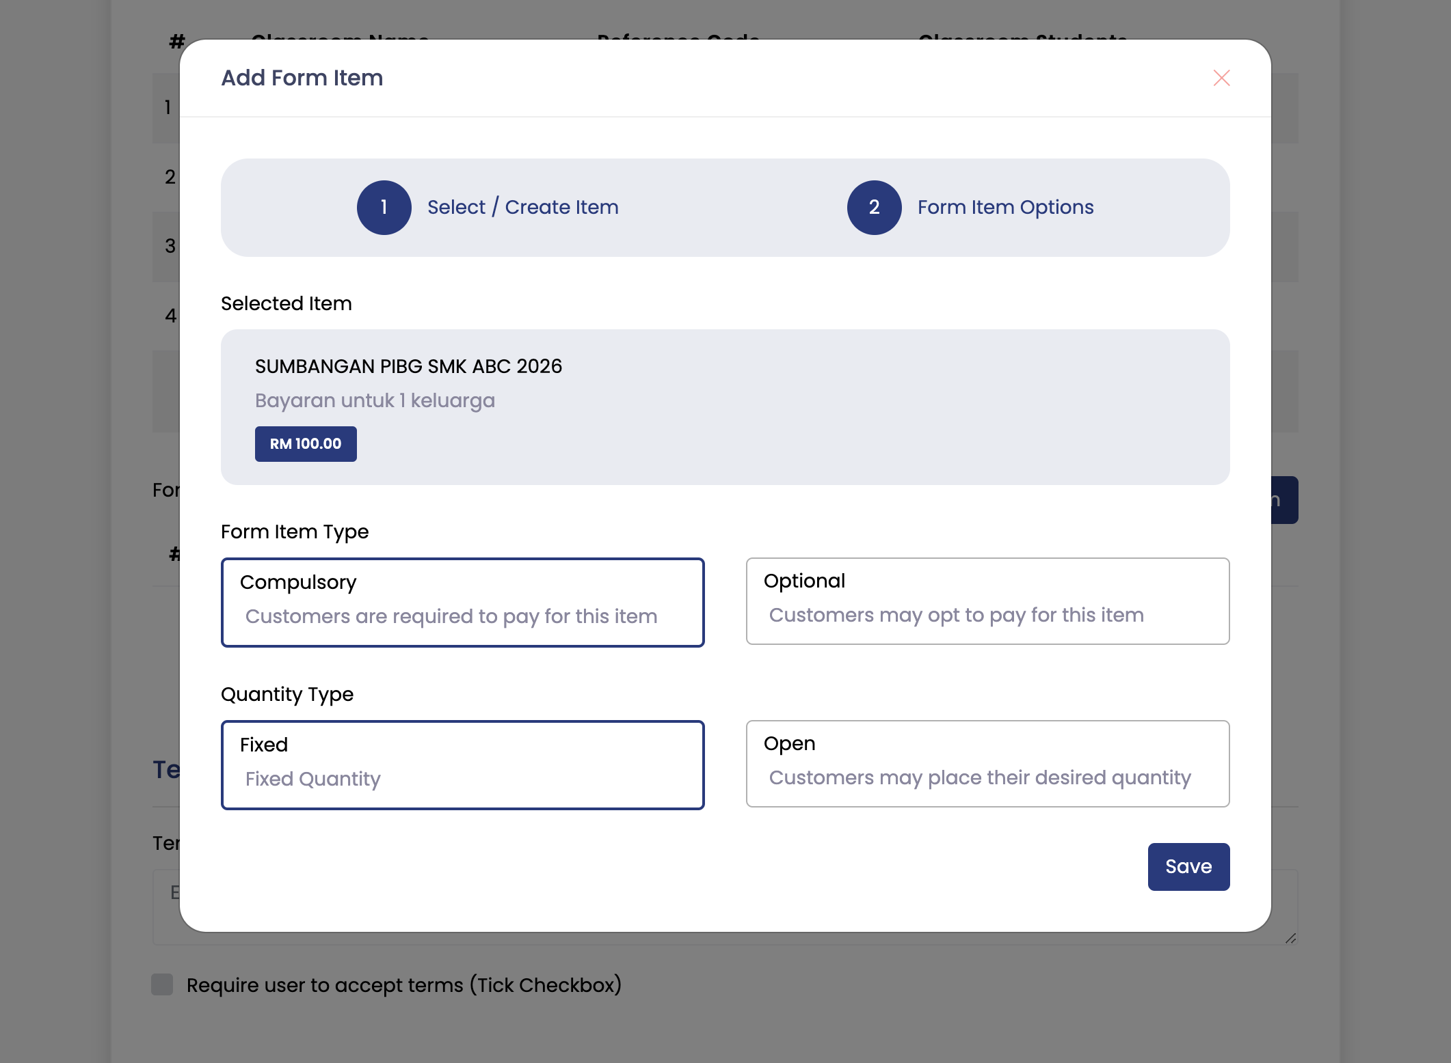
Task: Click the Form Item Type label
Action: [295, 531]
